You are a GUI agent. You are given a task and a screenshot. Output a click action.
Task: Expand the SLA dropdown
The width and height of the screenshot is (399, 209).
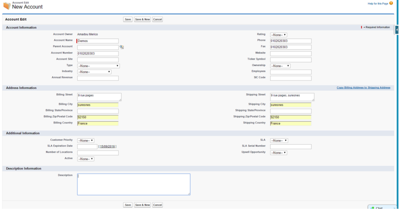[x=279, y=141]
